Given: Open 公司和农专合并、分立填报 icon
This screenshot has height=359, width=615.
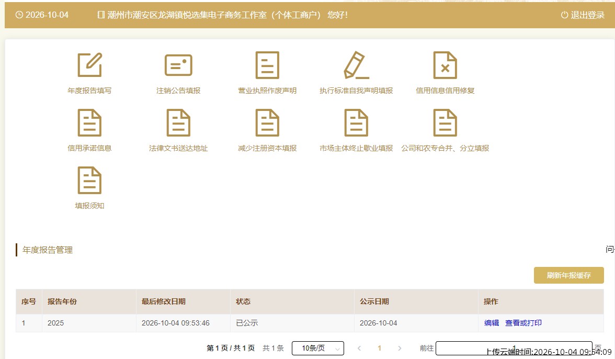Looking at the screenshot, I should click(x=445, y=123).
